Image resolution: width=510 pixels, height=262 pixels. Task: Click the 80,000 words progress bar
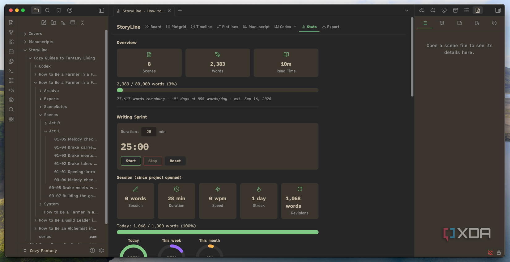218,90
